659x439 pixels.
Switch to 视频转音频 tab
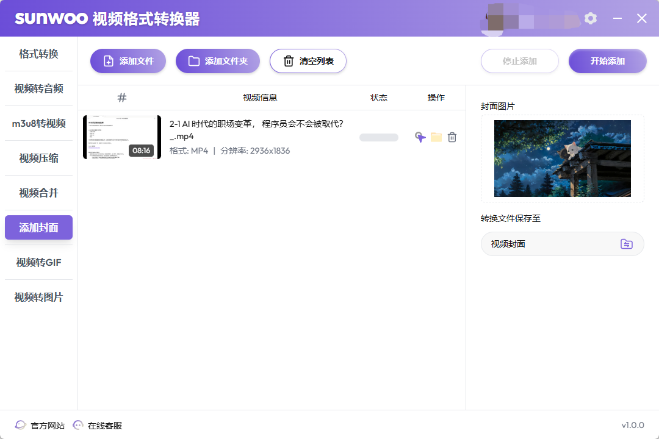point(38,88)
